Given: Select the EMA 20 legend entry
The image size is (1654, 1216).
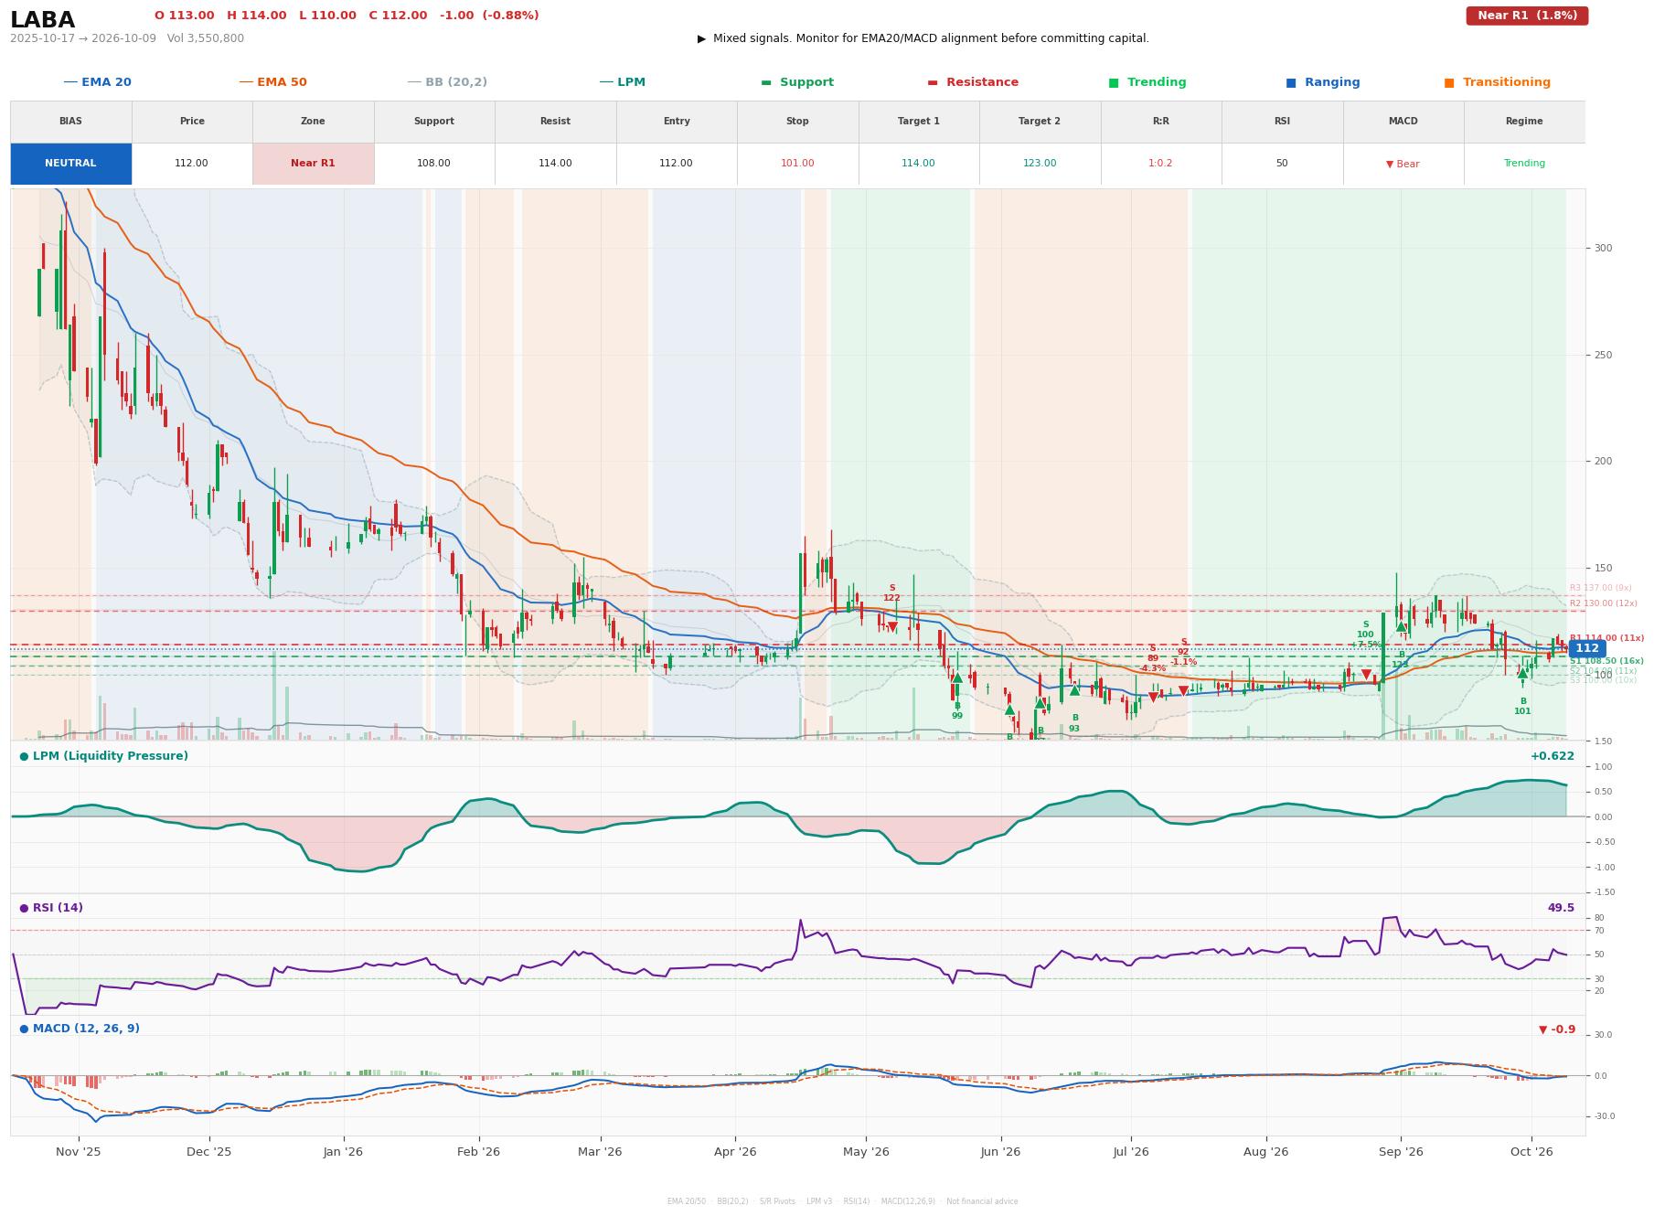Looking at the screenshot, I should pyautogui.click(x=97, y=82).
